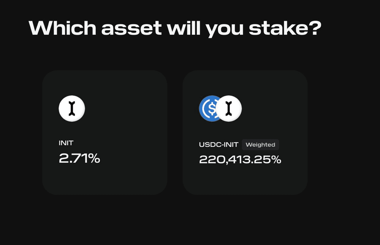Select the USDC coin icon with dollar sign
This screenshot has width=380, height=245.
tap(208, 108)
